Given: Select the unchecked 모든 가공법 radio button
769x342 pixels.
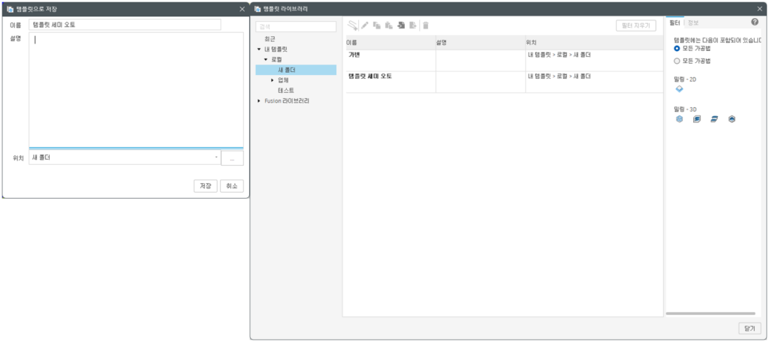Looking at the screenshot, I should [677, 61].
